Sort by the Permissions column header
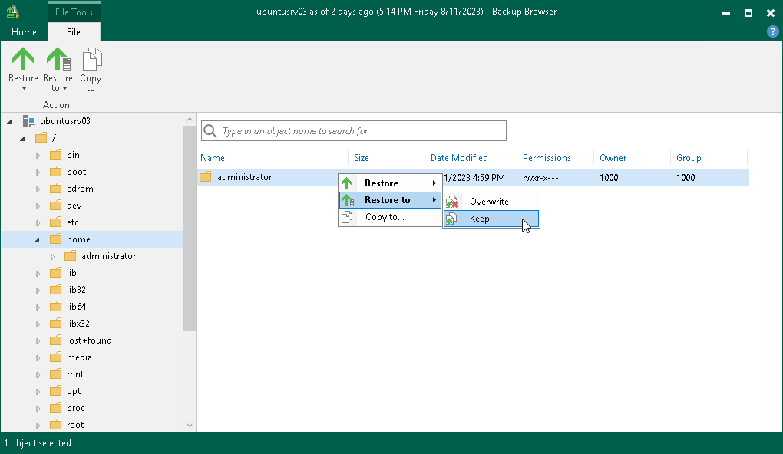Image resolution: width=783 pixels, height=454 pixels. tap(547, 157)
